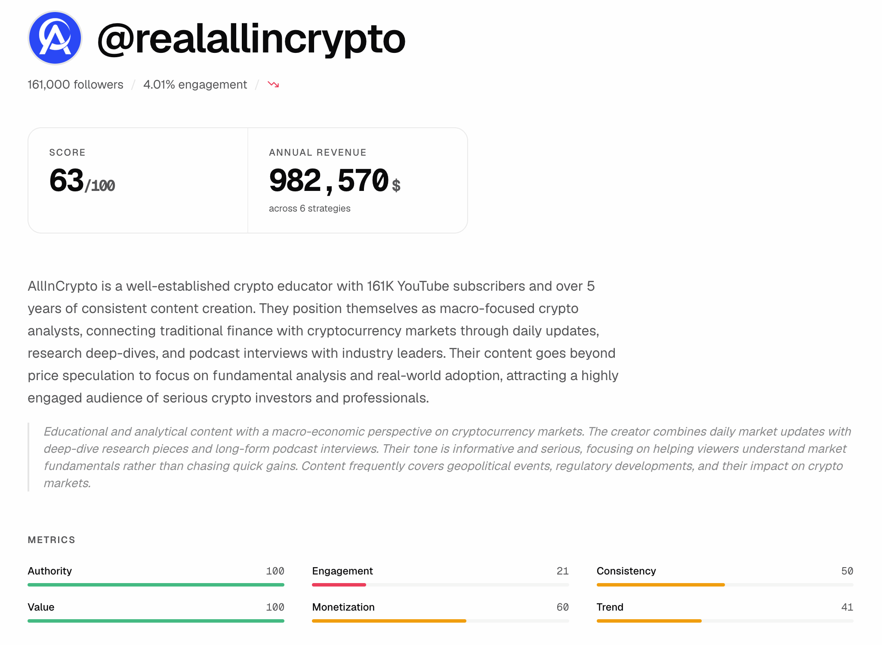Screen dimensions: 882x645
Task: Click the Engagement red progress bar
Action: pyautogui.click(x=339, y=585)
